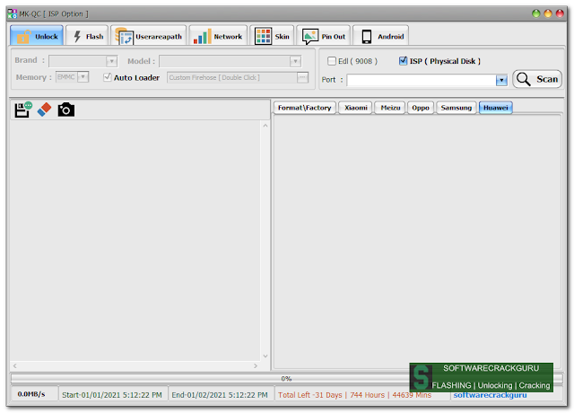Click the log panel scroll up arrow
This screenshot has height=413, width=574.
pyautogui.click(x=265, y=126)
